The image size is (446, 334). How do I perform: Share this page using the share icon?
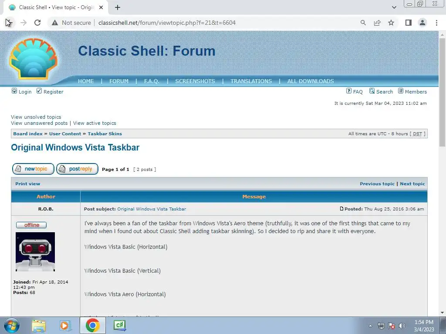pyautogui.click(x=377, y=23)
